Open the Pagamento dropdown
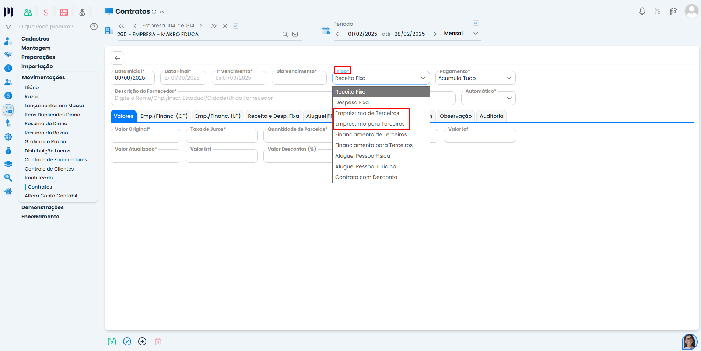This screenshot has height=351, width=701. (475, 78)
